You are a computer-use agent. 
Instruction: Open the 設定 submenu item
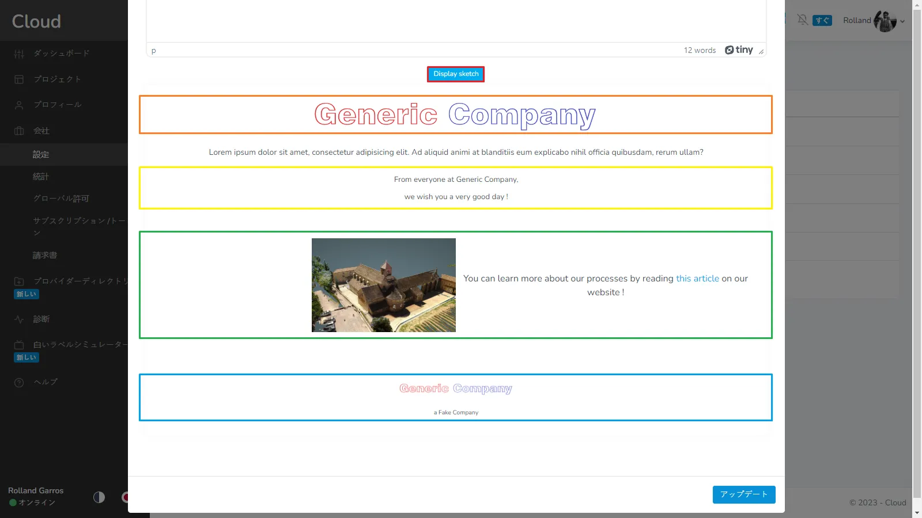[x=41, y=155]
